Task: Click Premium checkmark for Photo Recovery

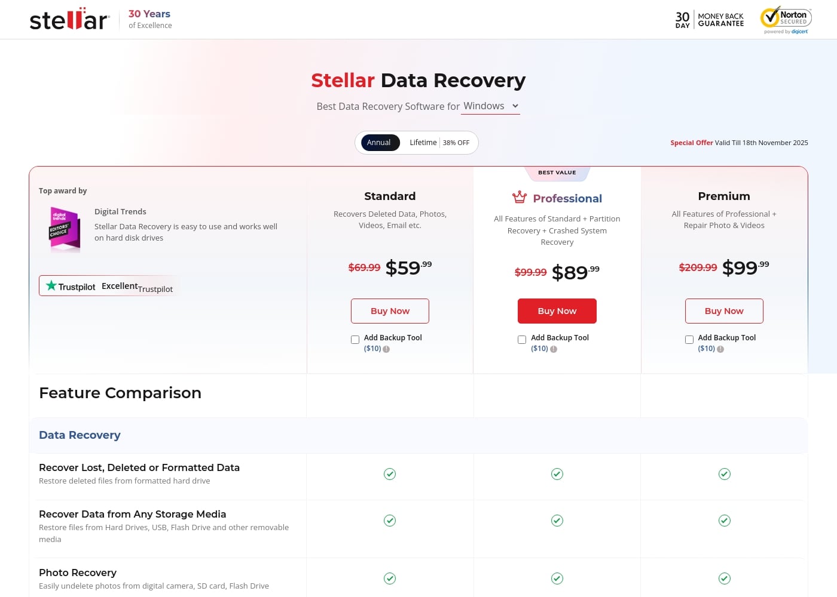Action: tap(725, 578)
